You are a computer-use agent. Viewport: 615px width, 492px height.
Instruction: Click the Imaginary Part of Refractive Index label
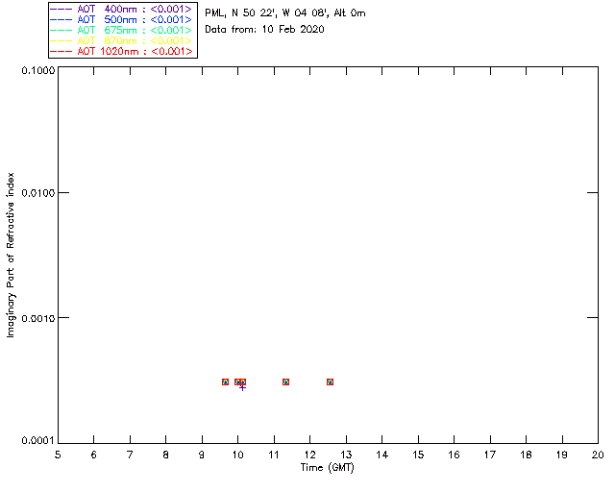11,255
